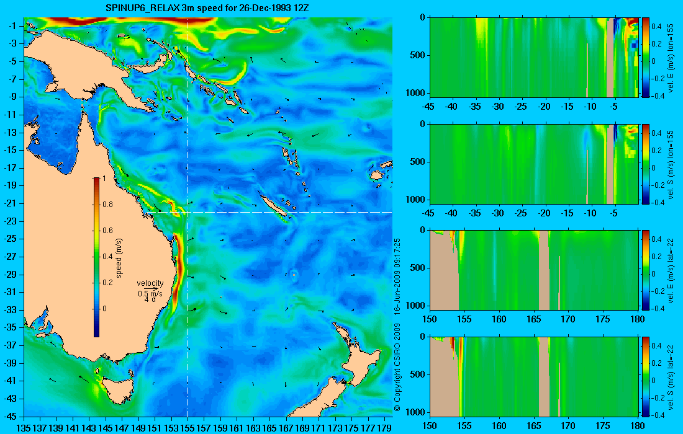Open the southward velocity section plot at lon=155
Image resolution: width=683 pixels, height=434 pixels.
(534, 164)
